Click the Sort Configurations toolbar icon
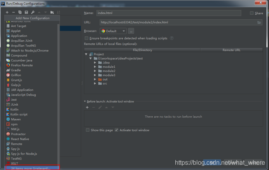This screenshot has width=269, height=170. coord(58,12)
